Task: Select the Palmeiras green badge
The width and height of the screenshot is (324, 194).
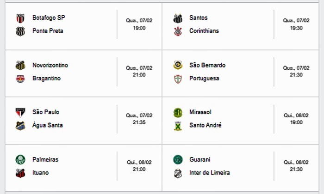Action: (20, 160)
